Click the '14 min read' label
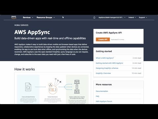The image size is (158, 119). (136, 68)
